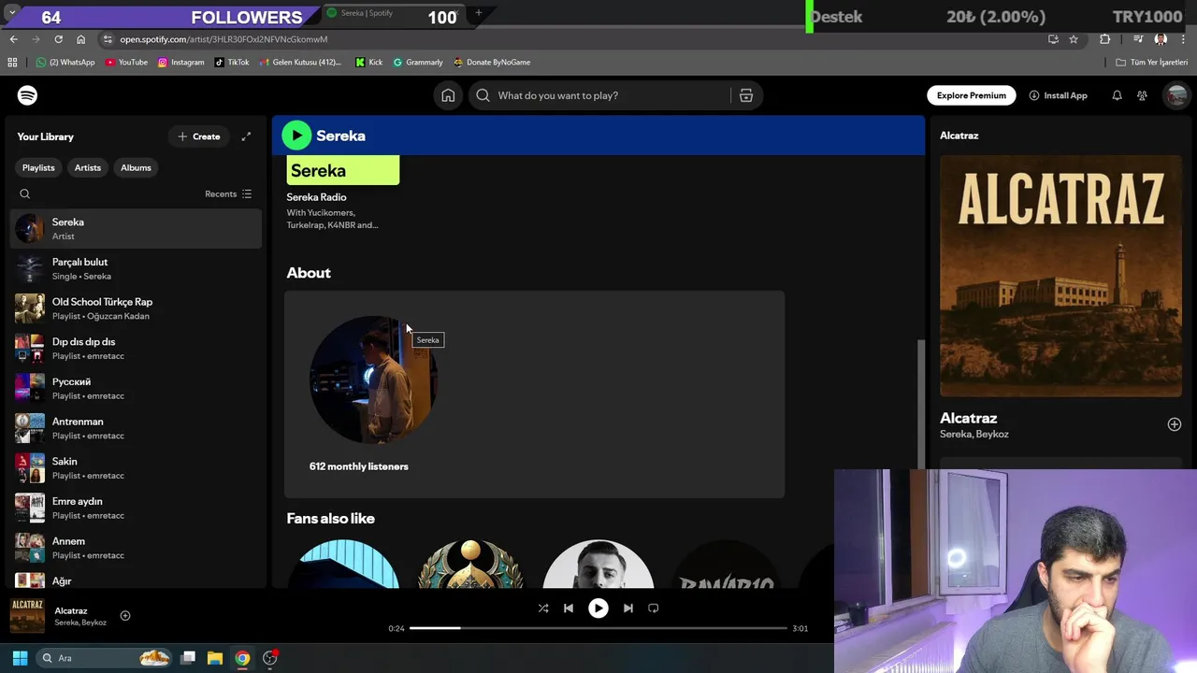Image resolution: width=1197 pixels, height=673 pixels.
Task: Open new browser tab
Action: pyautogui.click(x=478, y=13)
